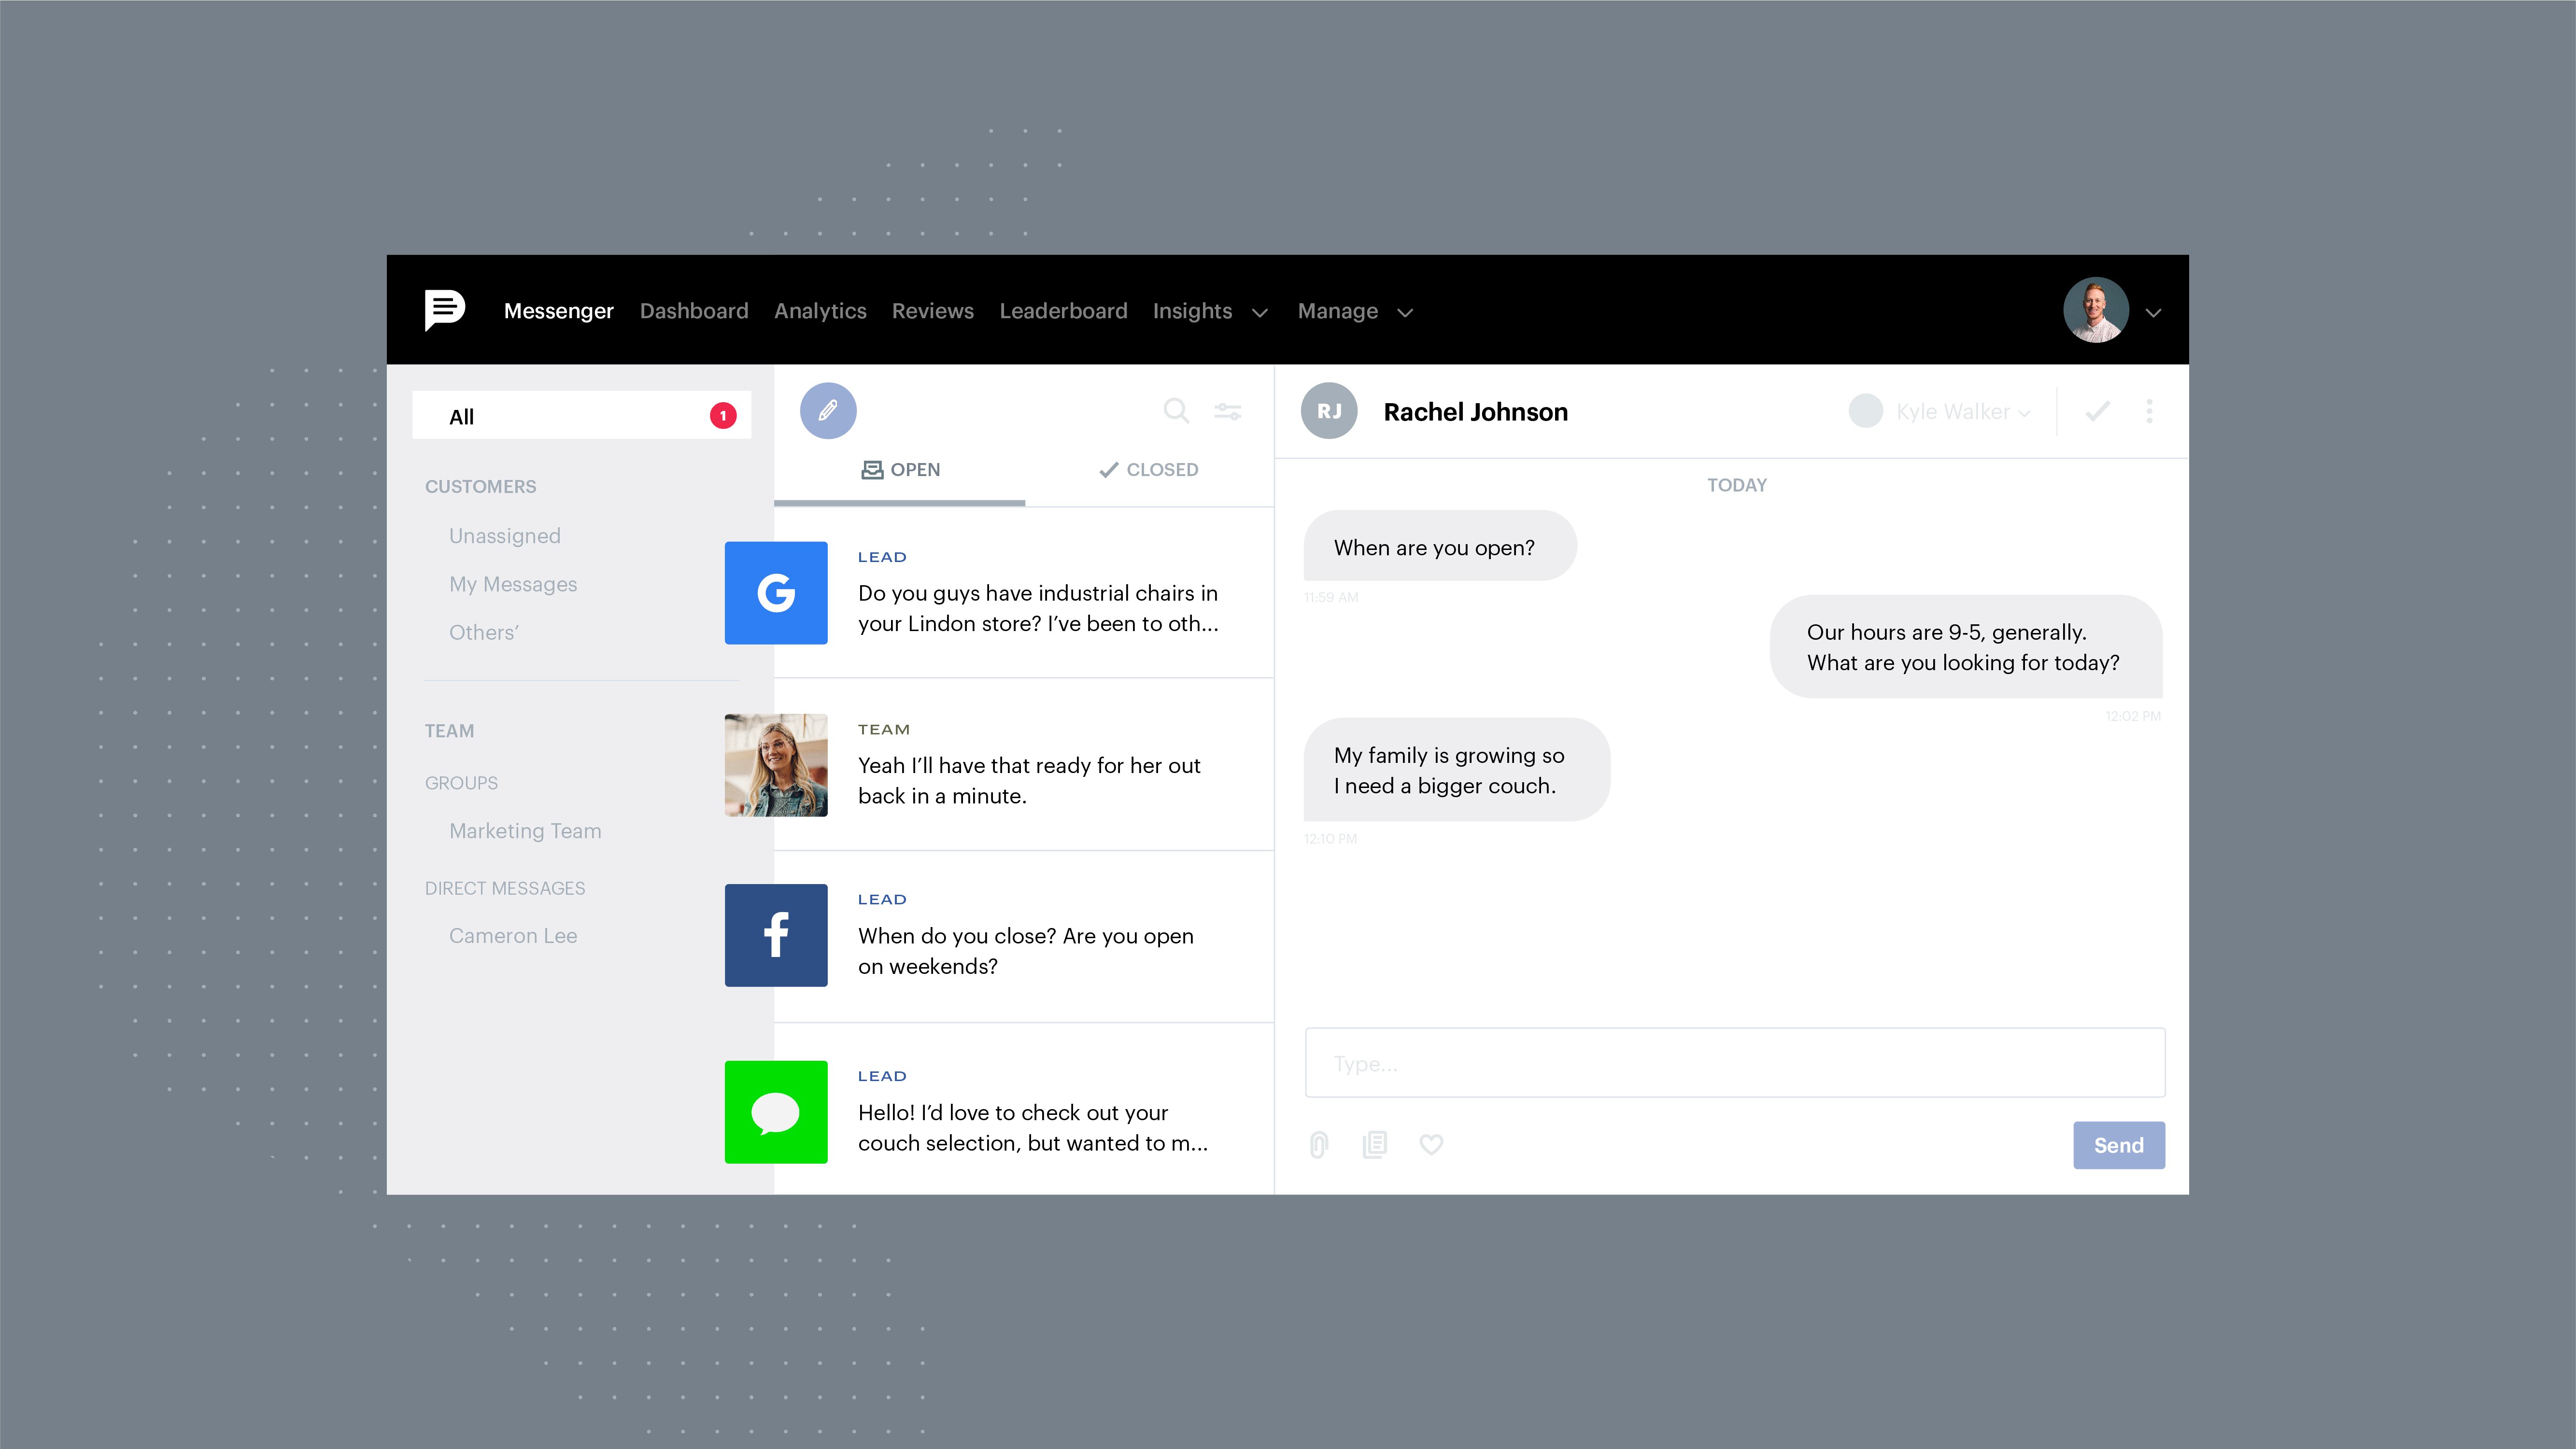Click the RJ contact avatar

[1329, 411]
